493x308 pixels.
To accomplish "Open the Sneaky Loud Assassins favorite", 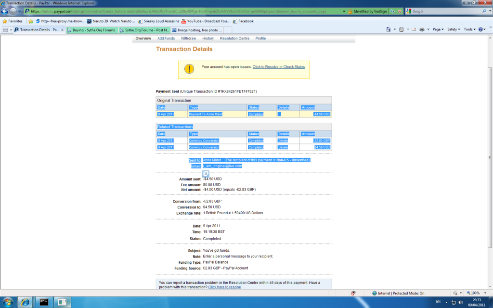I will tap(158, 21).
